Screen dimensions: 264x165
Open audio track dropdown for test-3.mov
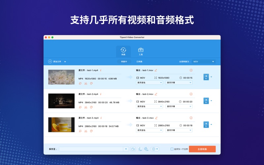(x=149, y=130)
